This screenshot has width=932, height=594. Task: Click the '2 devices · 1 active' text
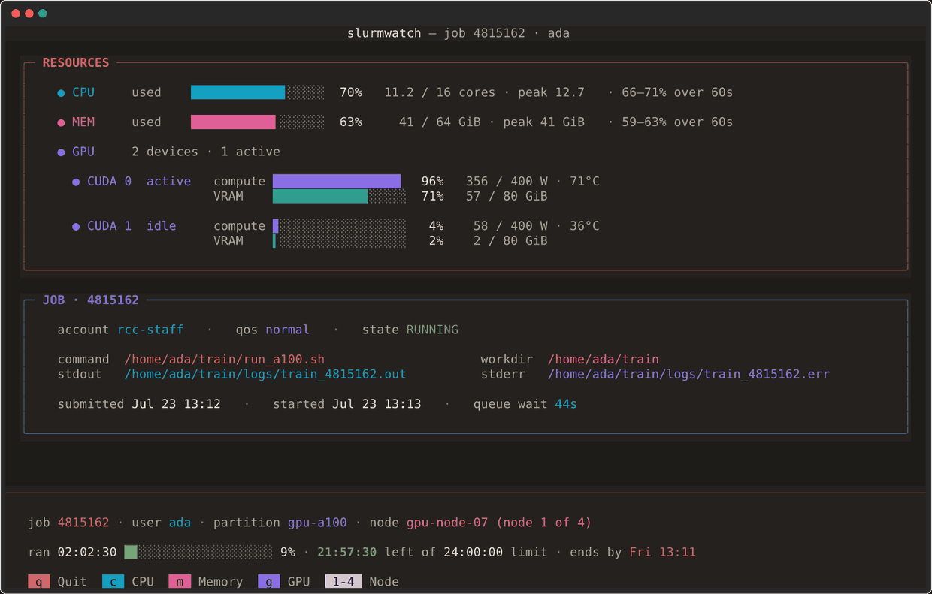[206, 152]
